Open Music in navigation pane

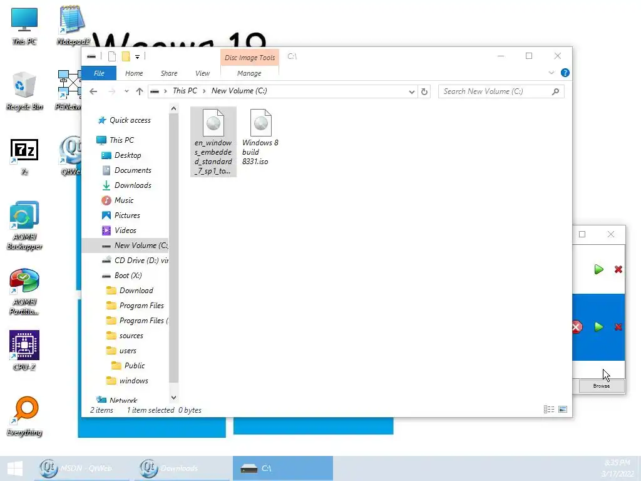(x=118, y=200)
